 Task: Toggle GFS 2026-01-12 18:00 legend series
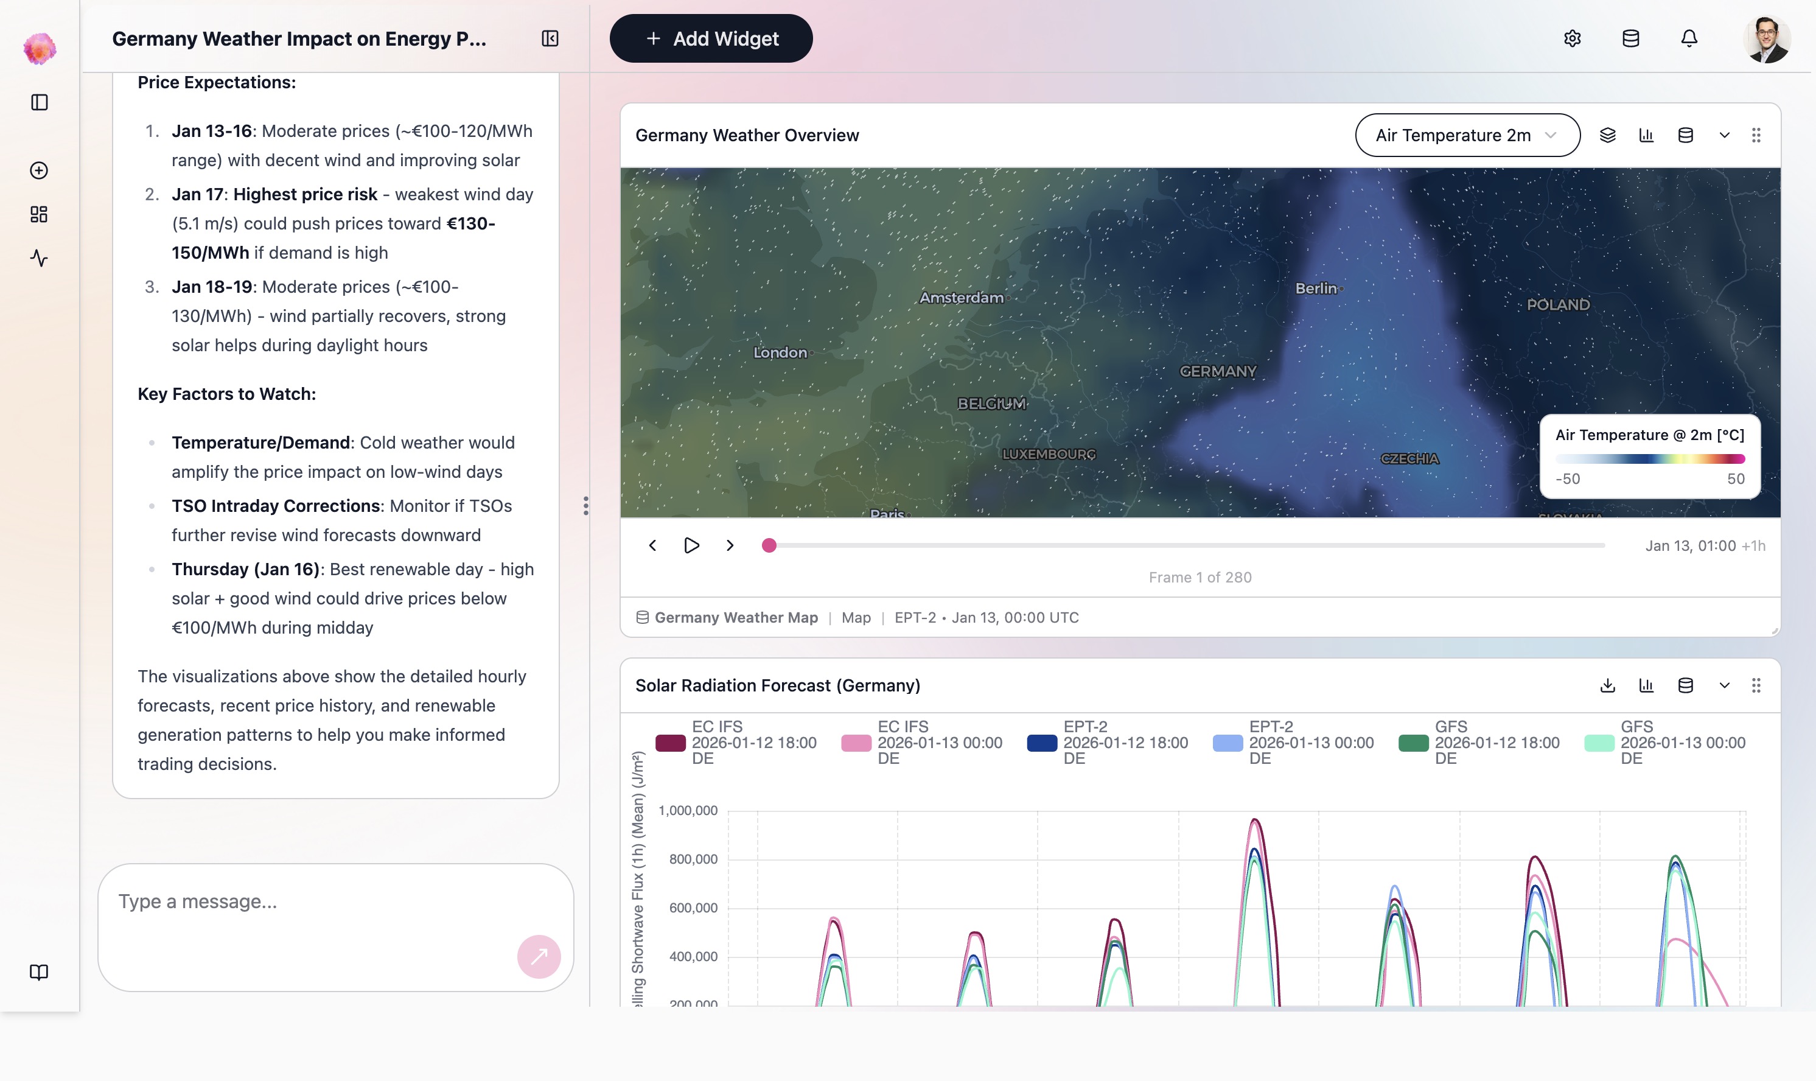tap(1479, 743)
